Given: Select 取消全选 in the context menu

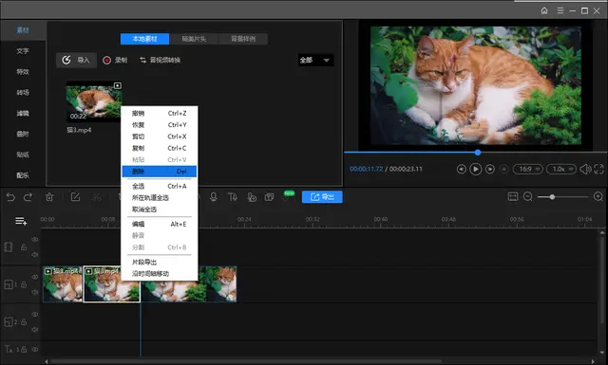Looking at the screenshot, I should [160, 210].
